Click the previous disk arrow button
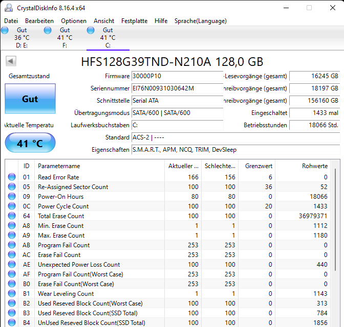The width and height of the screenshot is (344, 327). click(11, 61)
